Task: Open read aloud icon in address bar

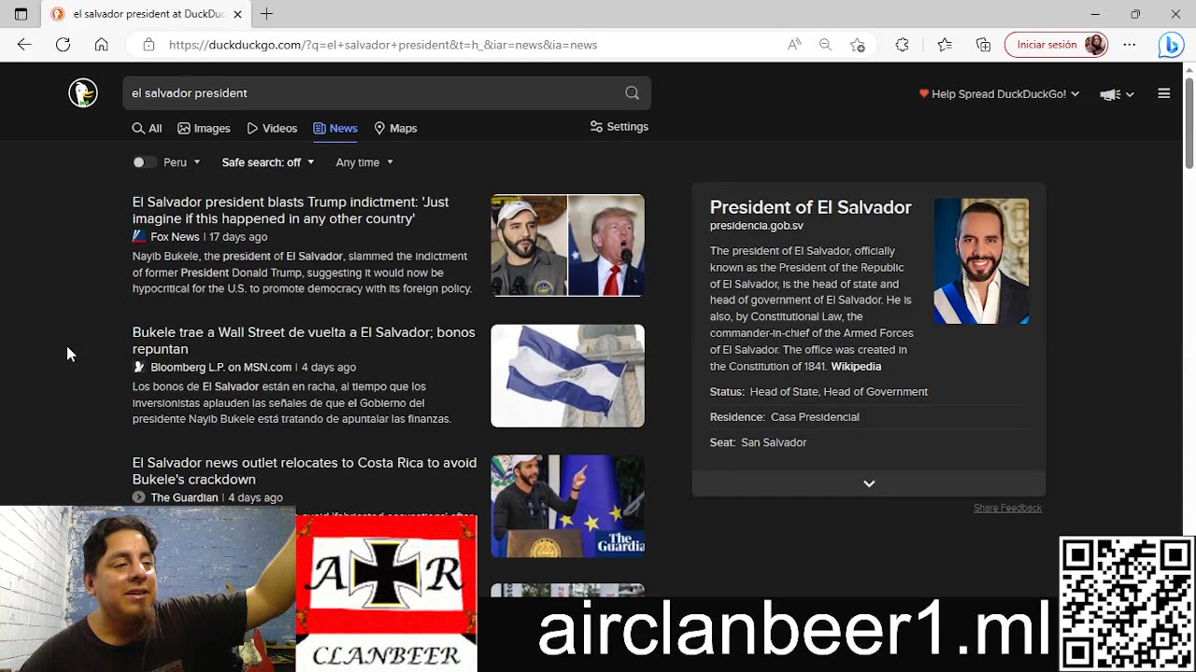Action: tap(793, 44)
